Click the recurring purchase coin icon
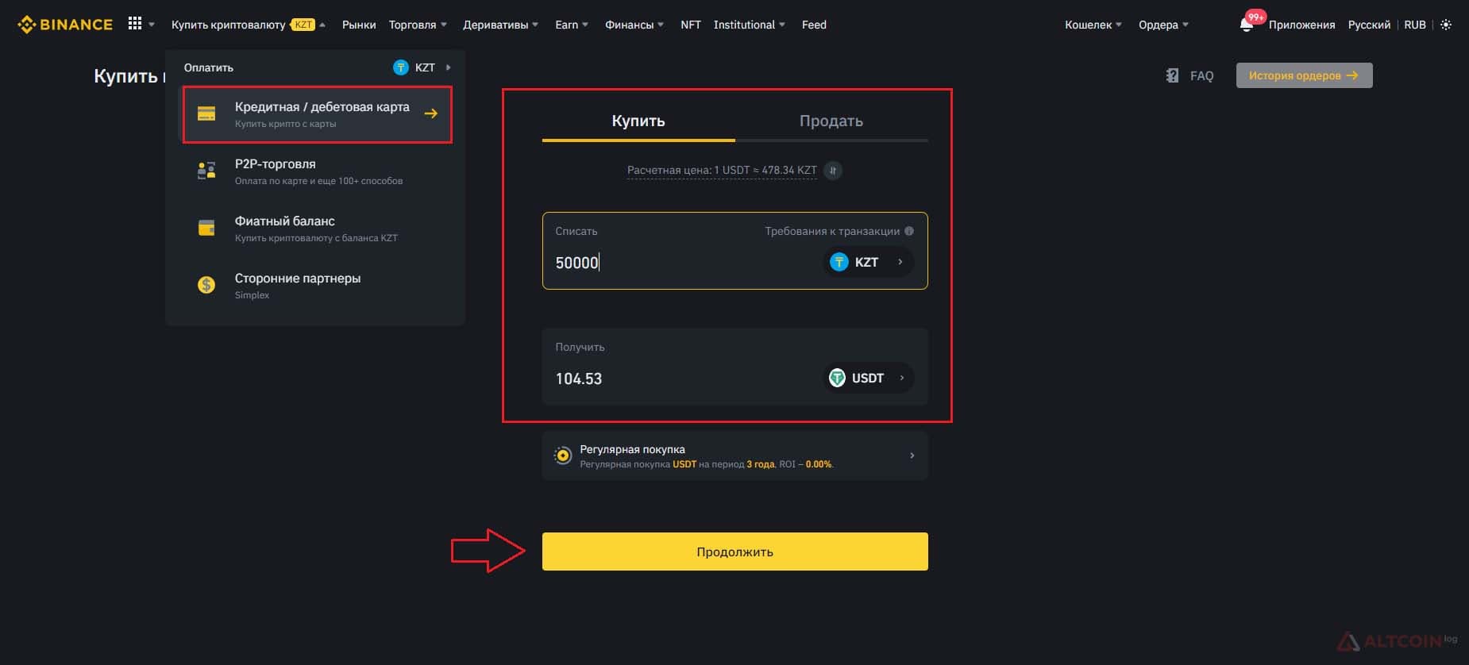Viewport: 1469px width, 665px height. (563, 456)
